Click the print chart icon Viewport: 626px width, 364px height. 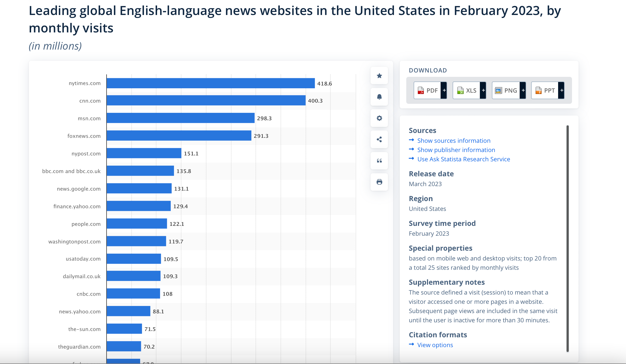pyautogui.click(x=379, y=182)
